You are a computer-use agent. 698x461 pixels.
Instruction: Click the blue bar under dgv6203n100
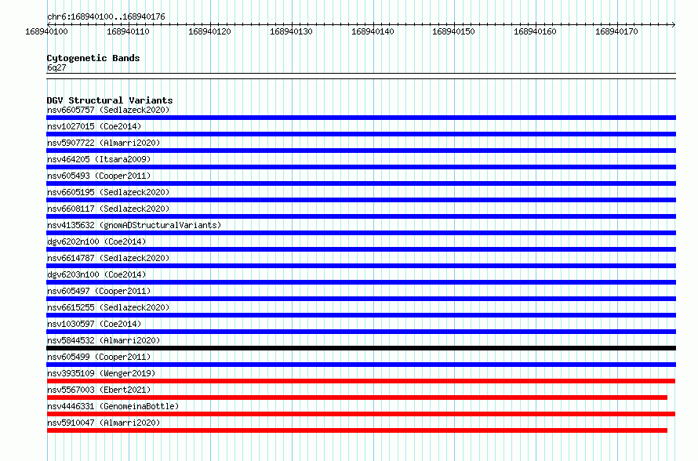[x=361, y=282]
